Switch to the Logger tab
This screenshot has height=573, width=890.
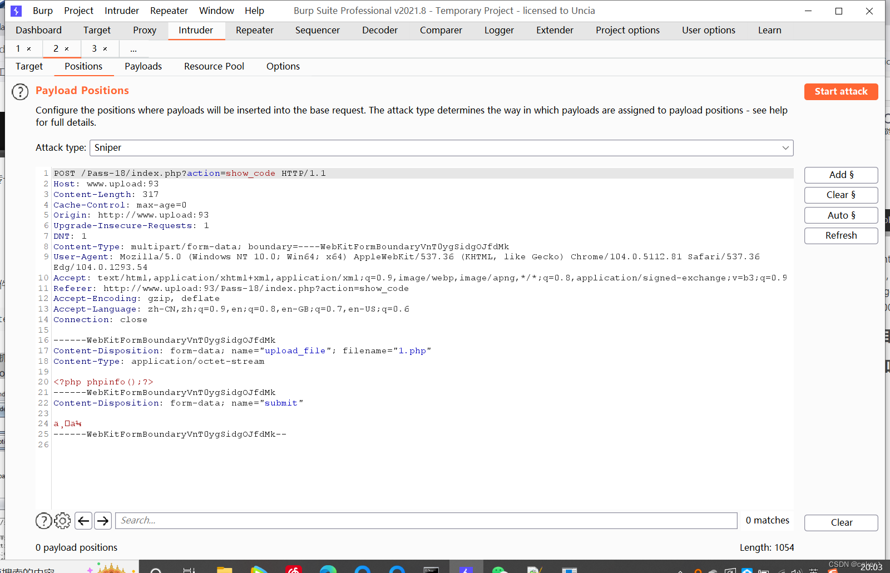[499, 30]
